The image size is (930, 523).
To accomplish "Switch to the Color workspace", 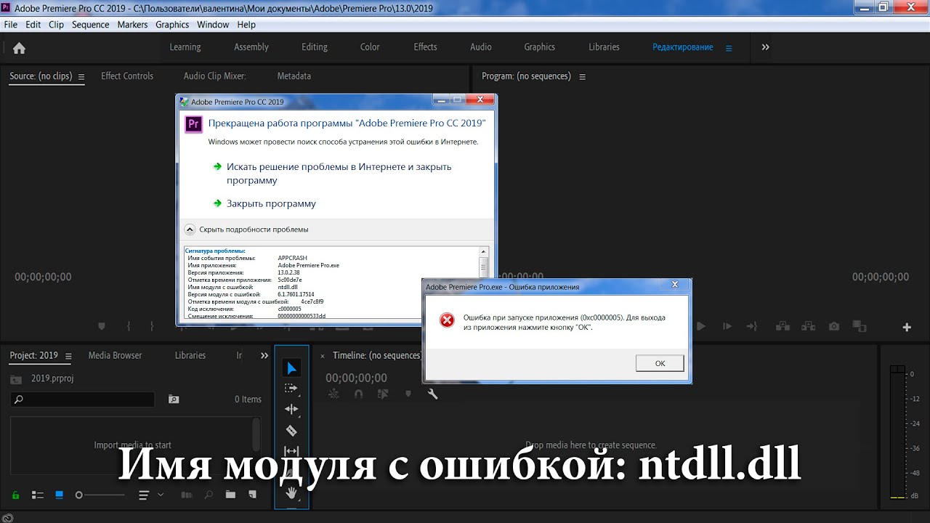I will click(x=370, y=47).
